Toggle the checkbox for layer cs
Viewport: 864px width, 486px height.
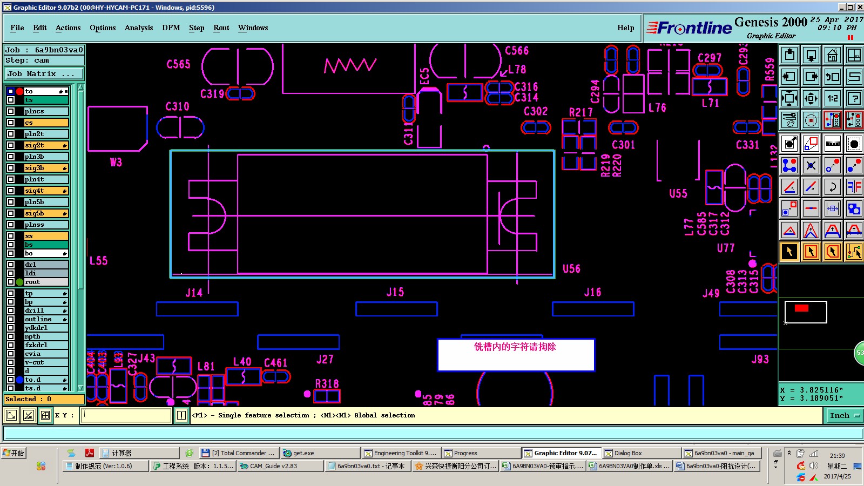tap(11, 123)
